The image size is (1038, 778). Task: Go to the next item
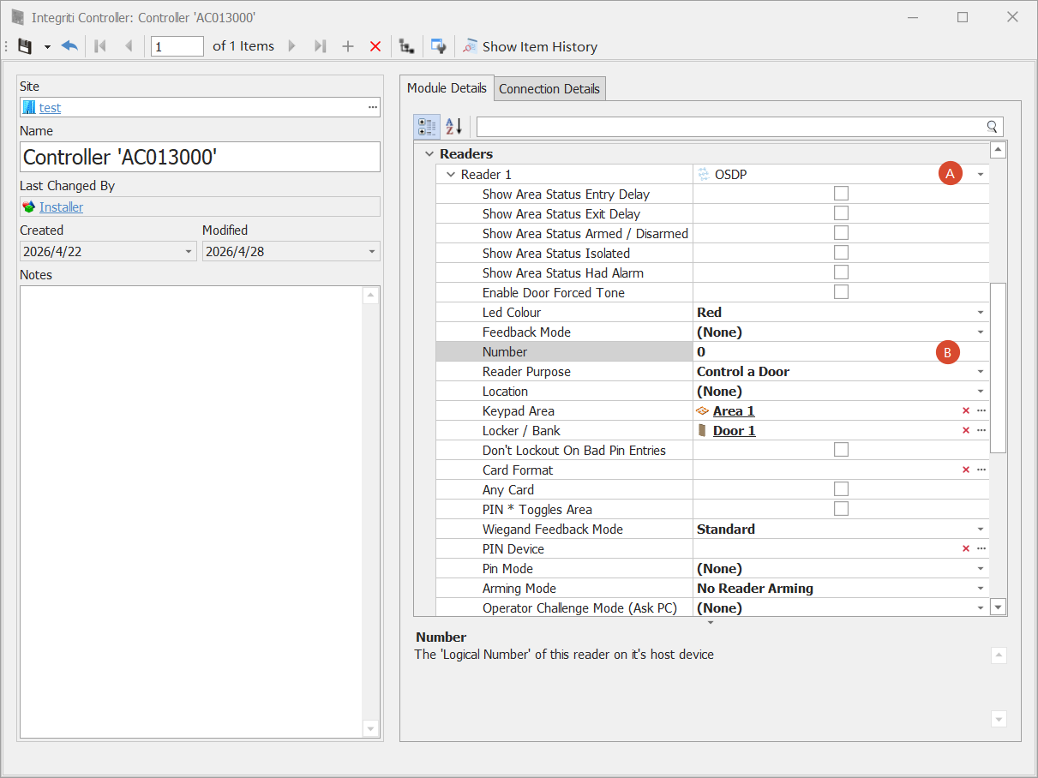click(292, 46)
